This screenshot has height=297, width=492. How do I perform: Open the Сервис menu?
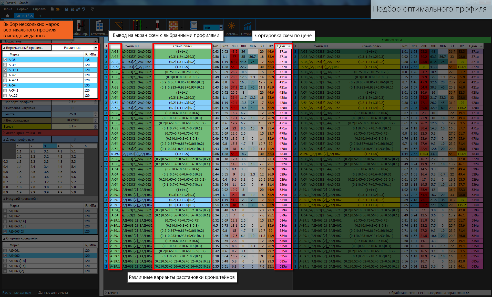tap(23, 9)
